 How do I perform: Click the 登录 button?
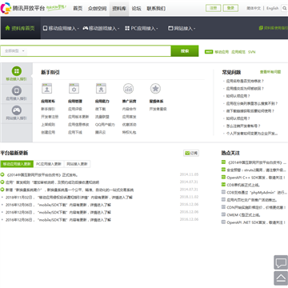(230, 8)
